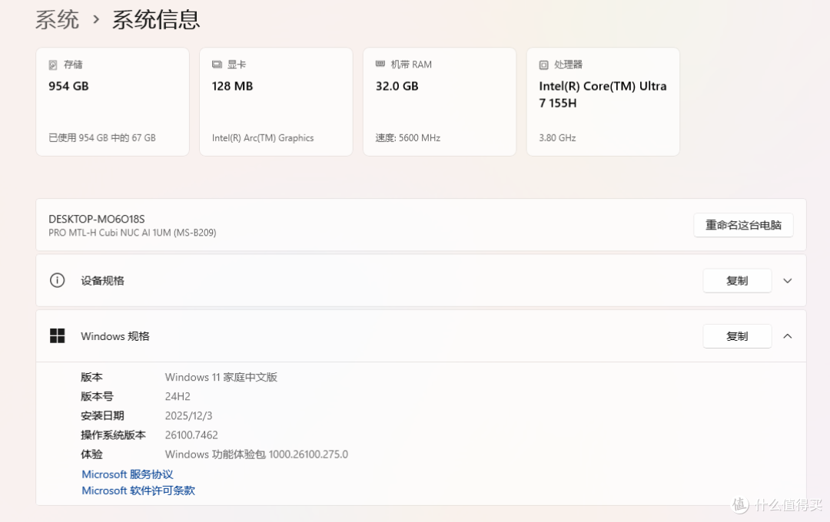Open Microsoft 服务协议 link

coord(128,474)
